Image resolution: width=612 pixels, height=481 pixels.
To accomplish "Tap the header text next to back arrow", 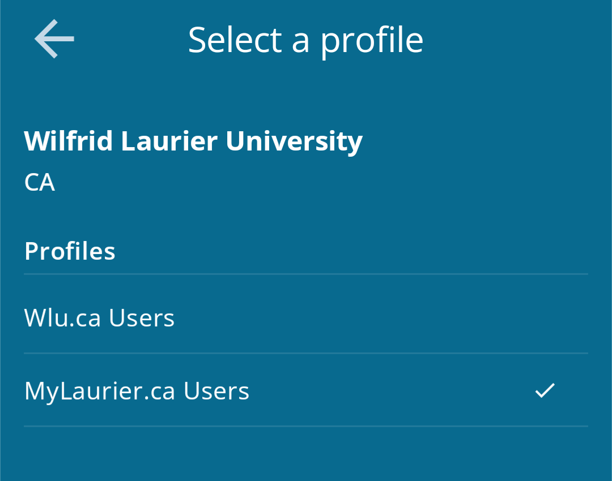I will [305, 40].
